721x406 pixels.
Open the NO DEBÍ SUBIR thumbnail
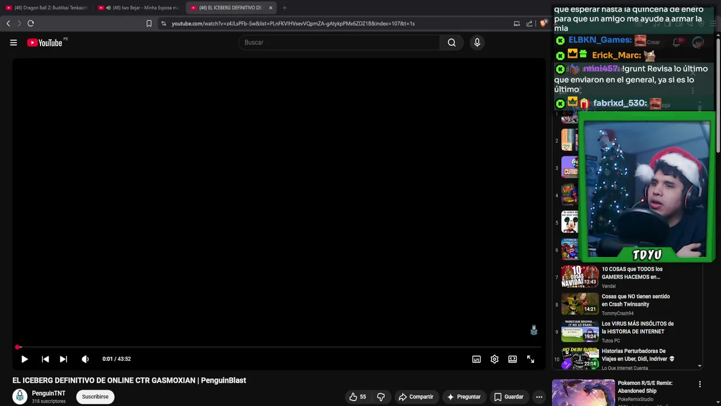(x=580, y=358)
